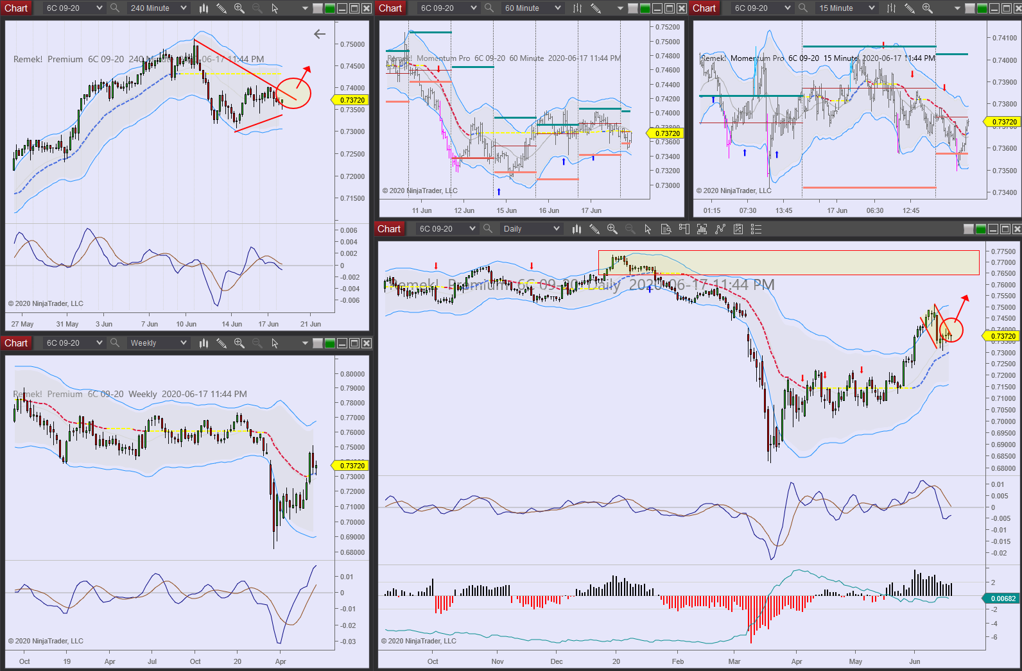Open 6C 09-20 instrument dropdown in 60 Minute chart
The width and height of the screenshot is (1022, 671).
click(x=449, y=8)
